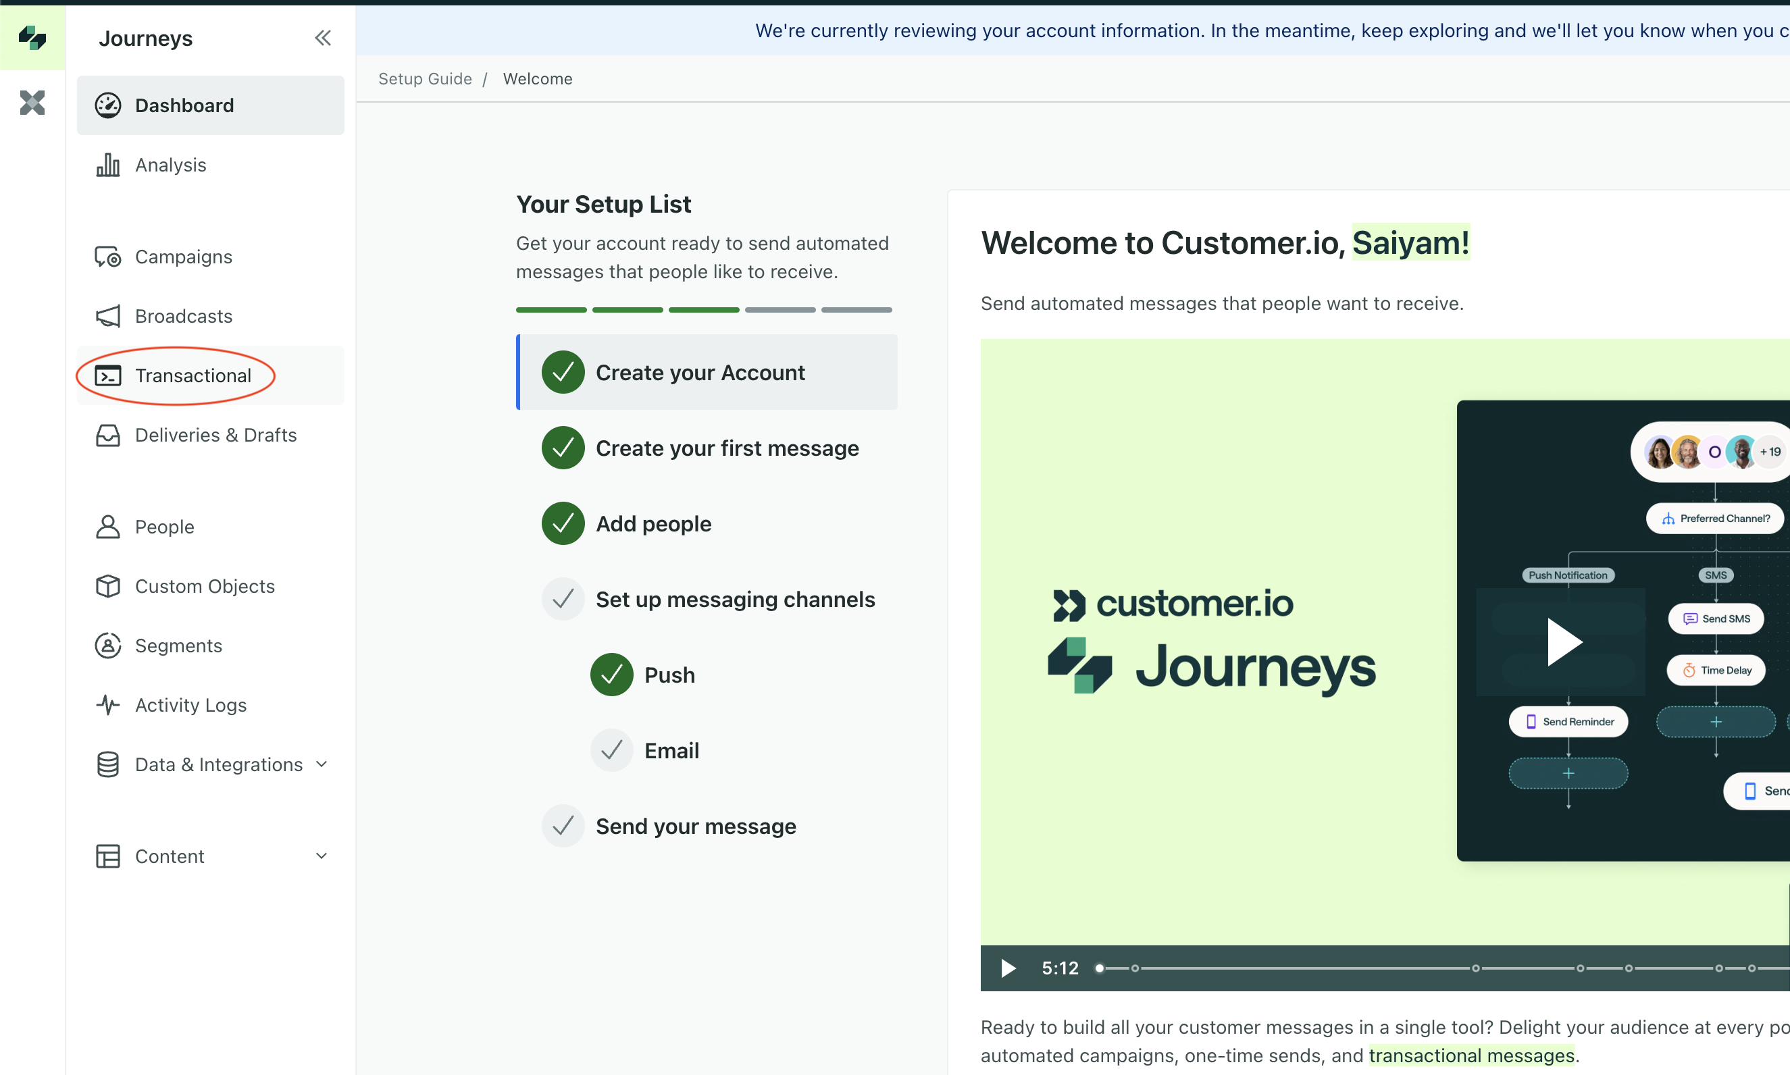Click transactional messages link

(1471, 1055)
